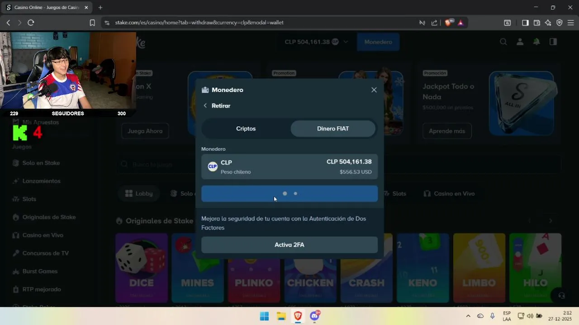The width and height of the screenshot is (579, 325).
Task: Open the user profile icon
Action: (x=520, y=42)
